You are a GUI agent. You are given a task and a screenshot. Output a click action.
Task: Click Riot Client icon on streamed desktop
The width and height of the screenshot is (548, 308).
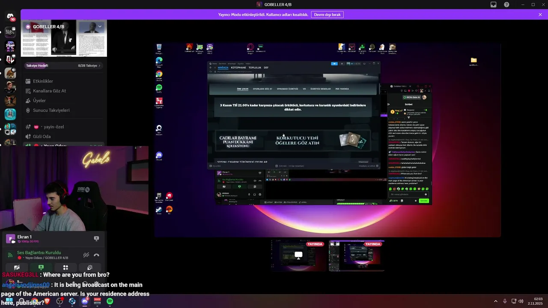pyautogui.click(x=169, y=196)
